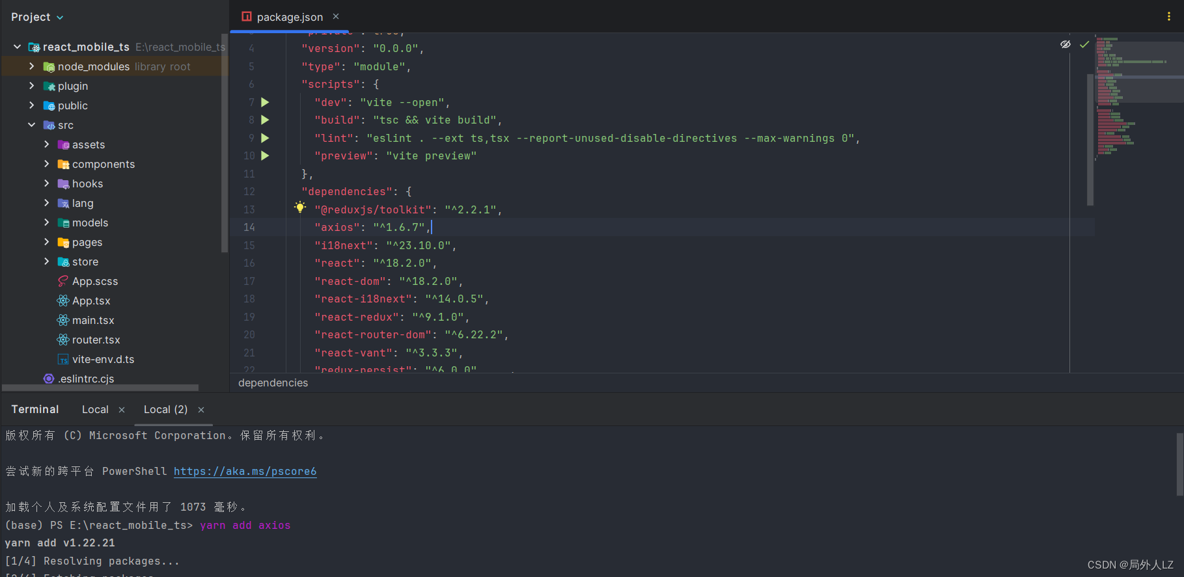Expand the components folder
Viewport: 1184px width, 577px height.
coord(46,164)
